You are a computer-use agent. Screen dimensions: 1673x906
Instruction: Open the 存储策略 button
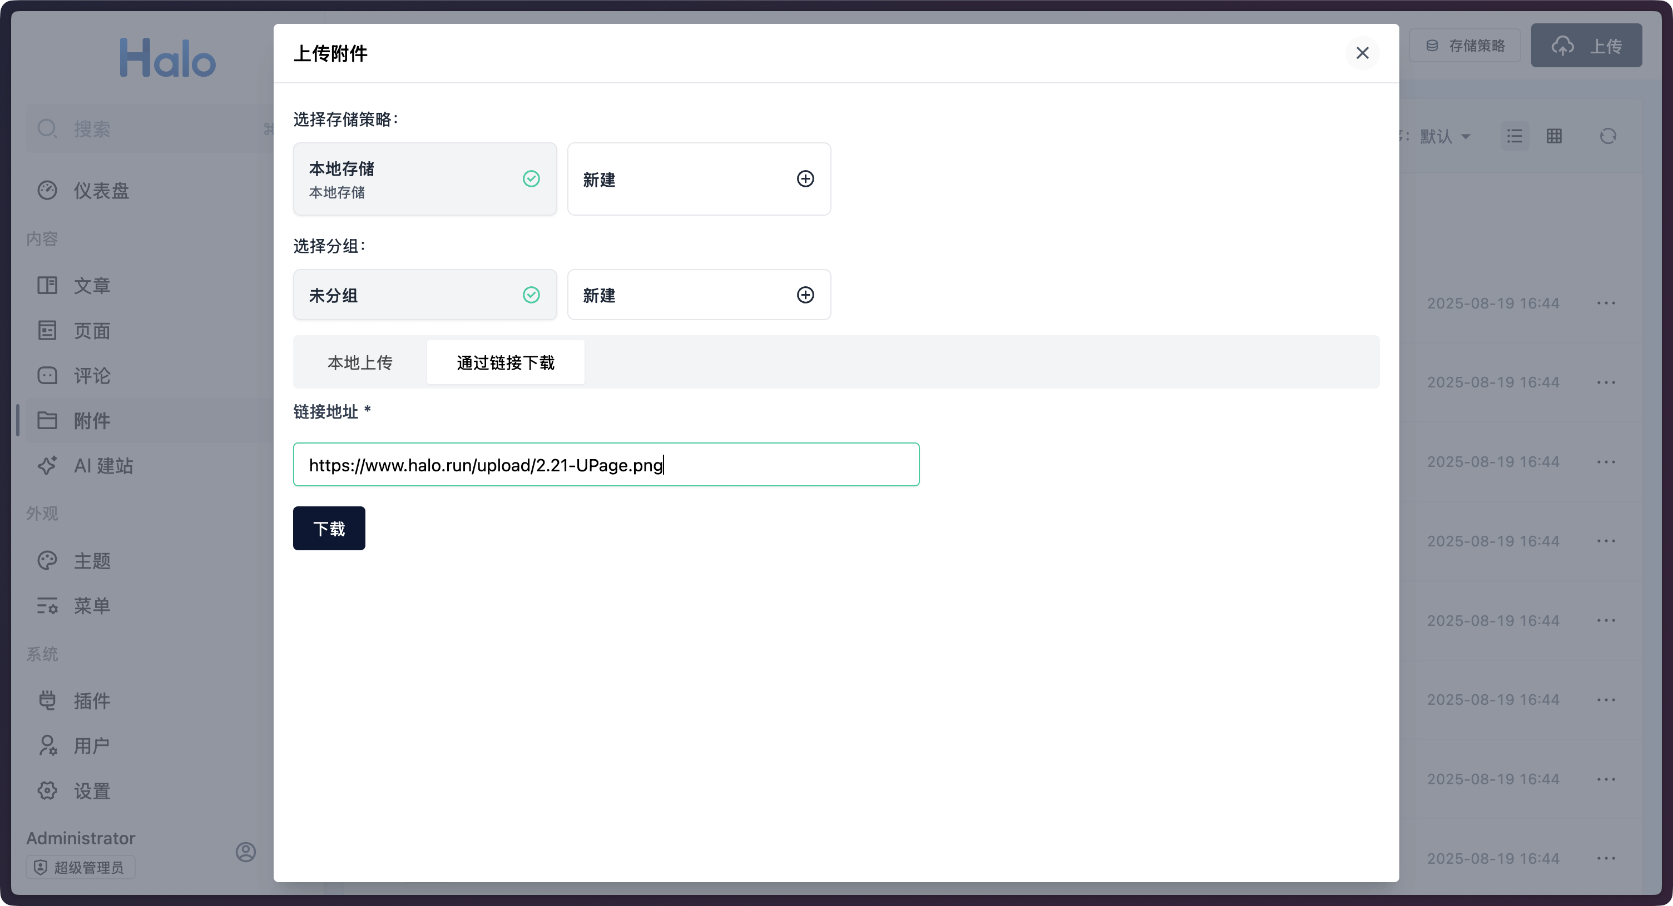1464,46
